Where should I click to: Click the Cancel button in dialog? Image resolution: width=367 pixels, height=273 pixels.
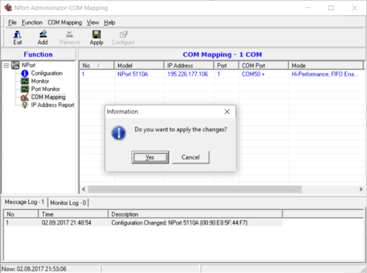coord(191,157)
